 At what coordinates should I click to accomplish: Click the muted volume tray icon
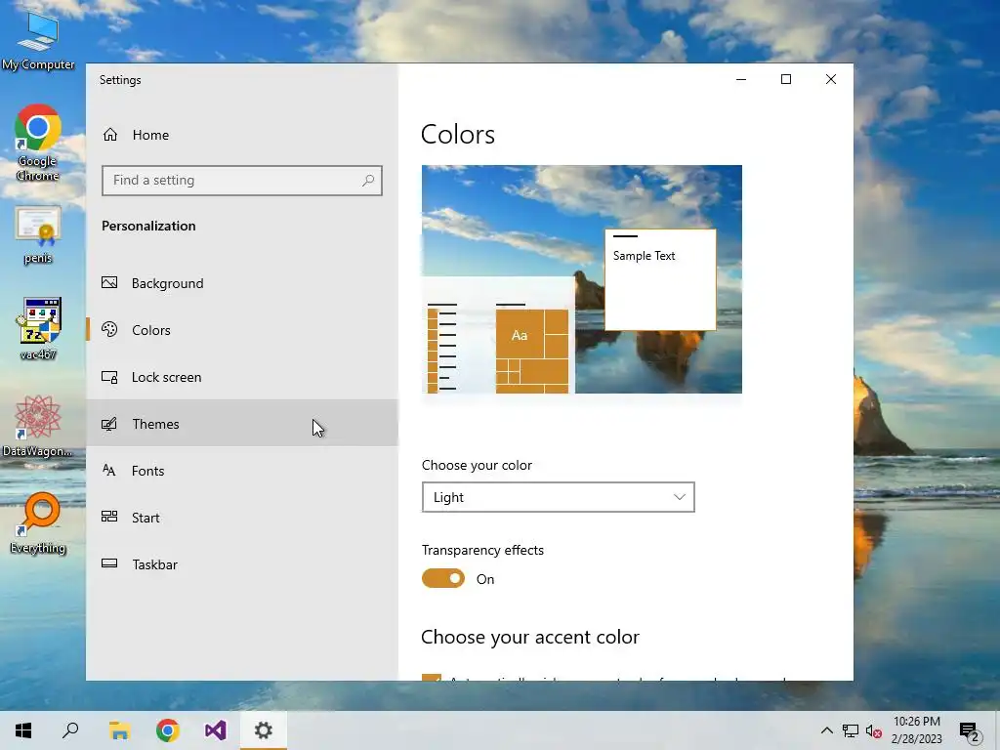[x=874, y=730]
